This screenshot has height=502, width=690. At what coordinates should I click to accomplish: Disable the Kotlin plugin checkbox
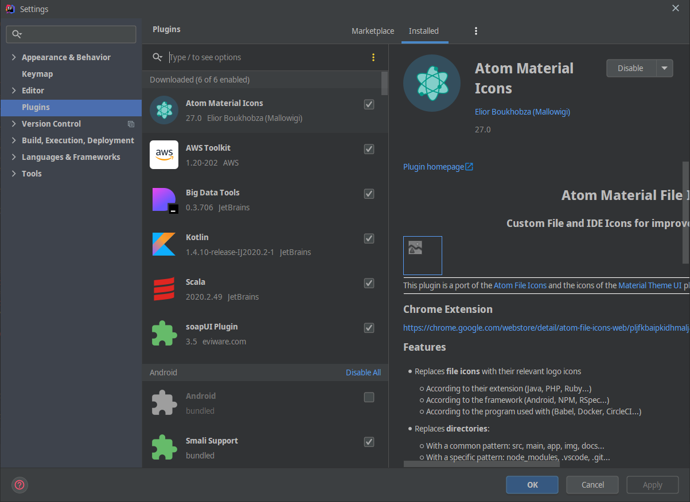(369, 238)
